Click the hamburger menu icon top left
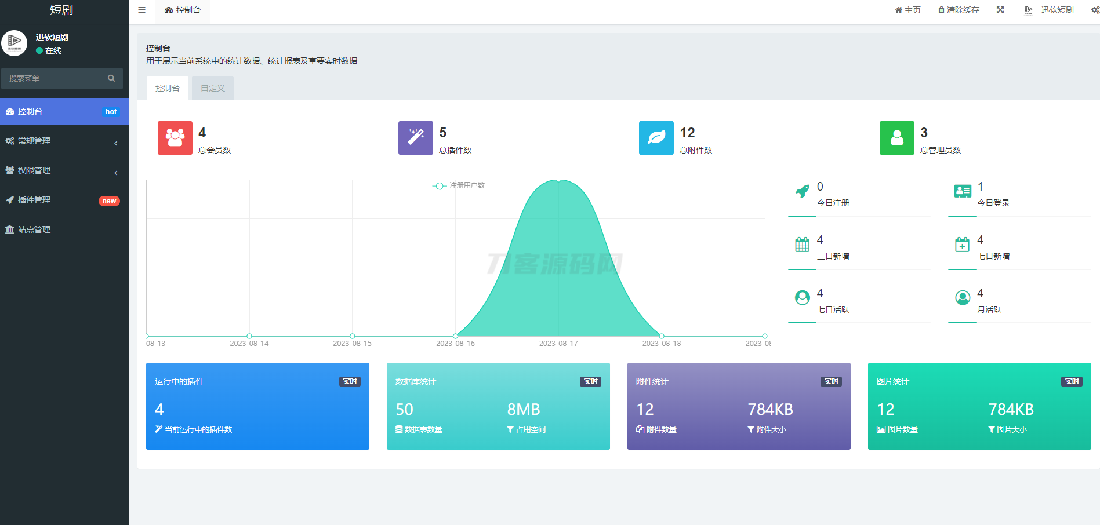 point(141,9)
